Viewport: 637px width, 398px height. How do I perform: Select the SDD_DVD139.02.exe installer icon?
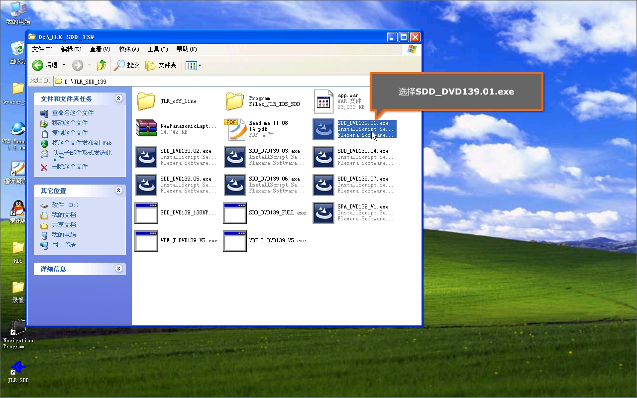146,157
